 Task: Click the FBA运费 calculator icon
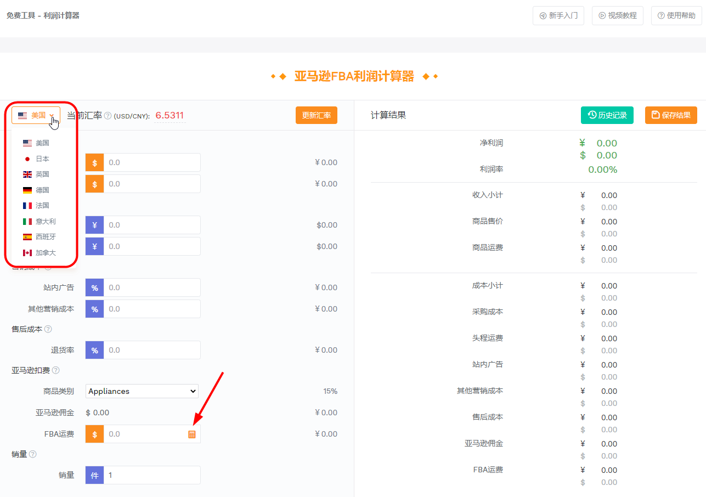point(192,434)
